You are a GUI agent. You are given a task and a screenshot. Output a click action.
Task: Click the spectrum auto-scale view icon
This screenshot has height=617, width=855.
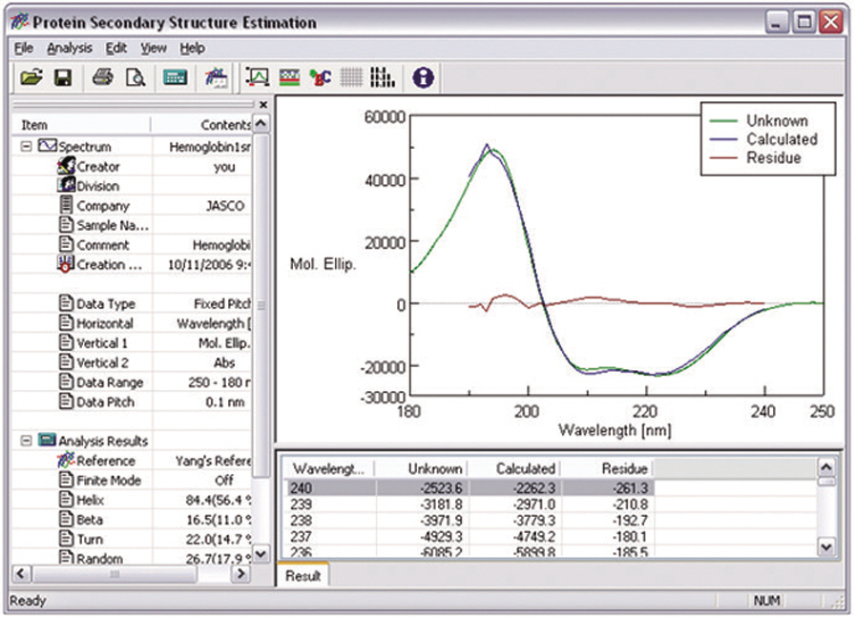coord(258,78)
